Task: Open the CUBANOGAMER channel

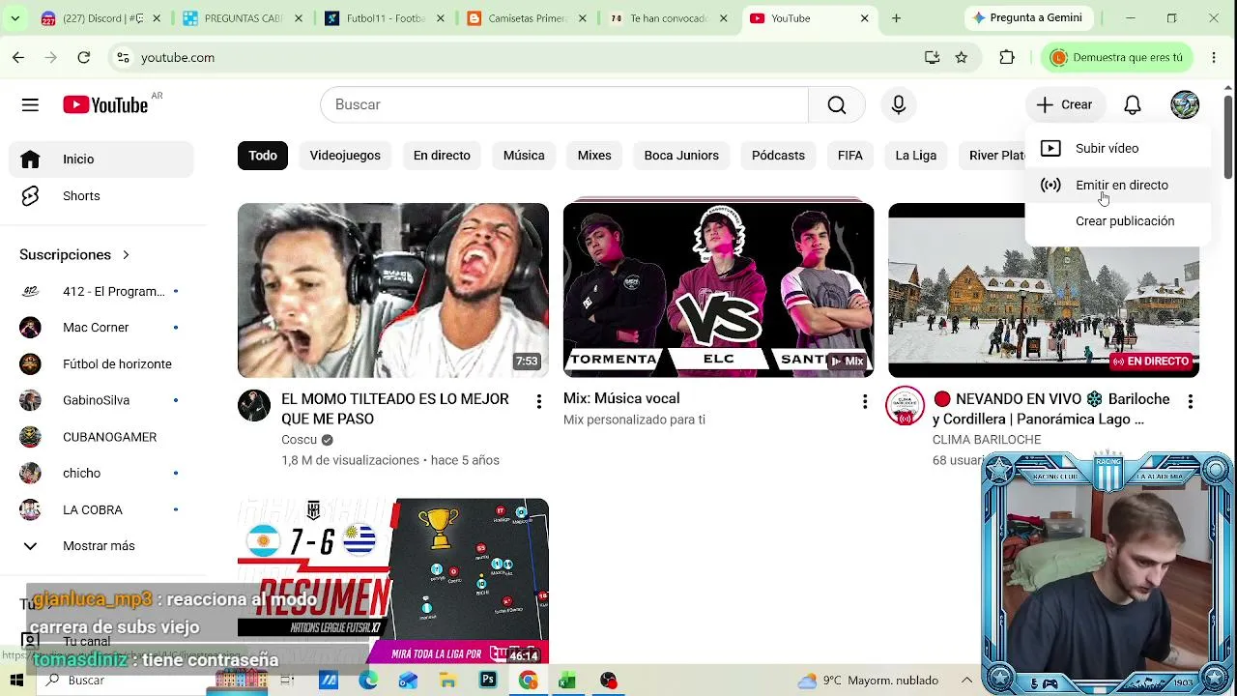Action: pos(101,437)
